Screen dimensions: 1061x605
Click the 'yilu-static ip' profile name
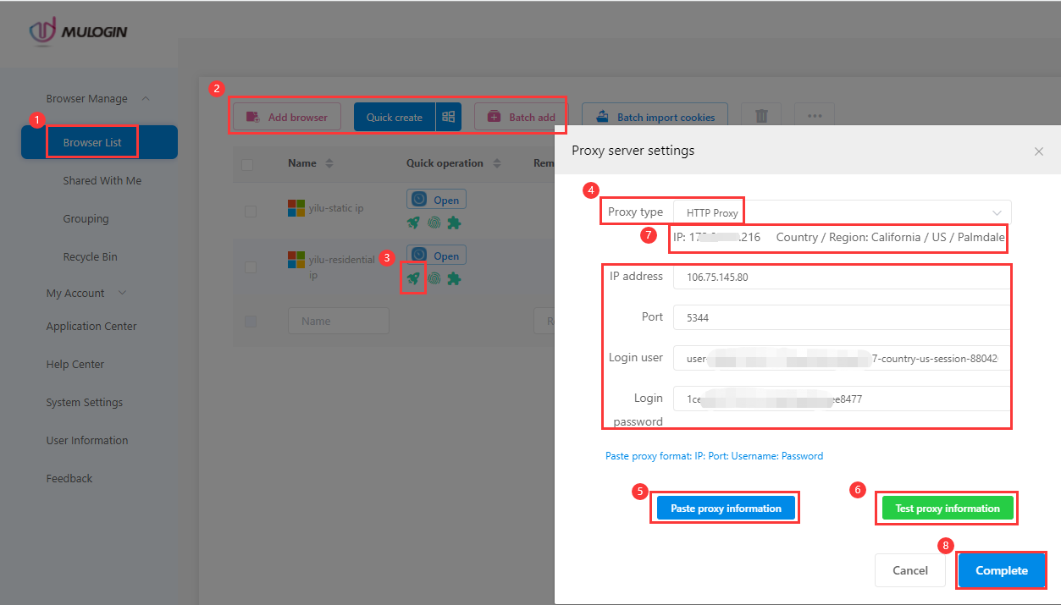[x=336, y=208]
